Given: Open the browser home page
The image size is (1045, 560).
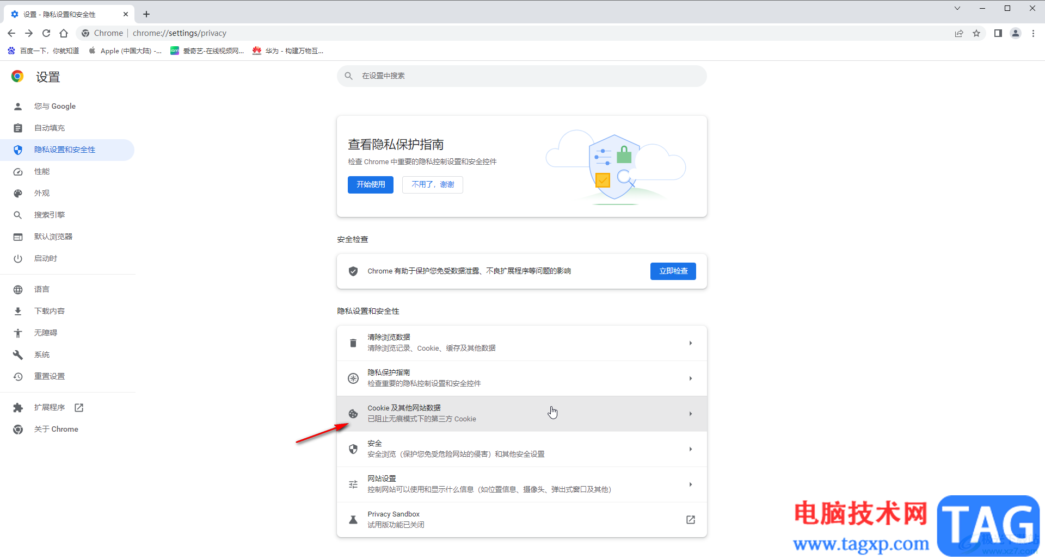Looking at the screenshot, I should (x=64, y=33).
